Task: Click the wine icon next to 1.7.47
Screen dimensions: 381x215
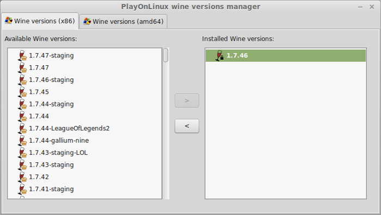Action: (22, 68)
